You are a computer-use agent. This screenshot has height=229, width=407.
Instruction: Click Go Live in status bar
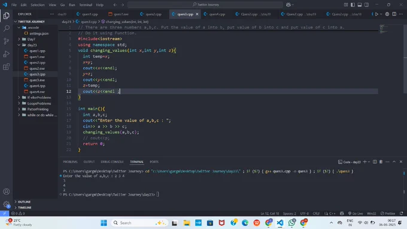pyautogui.click(x=356, y=213)
